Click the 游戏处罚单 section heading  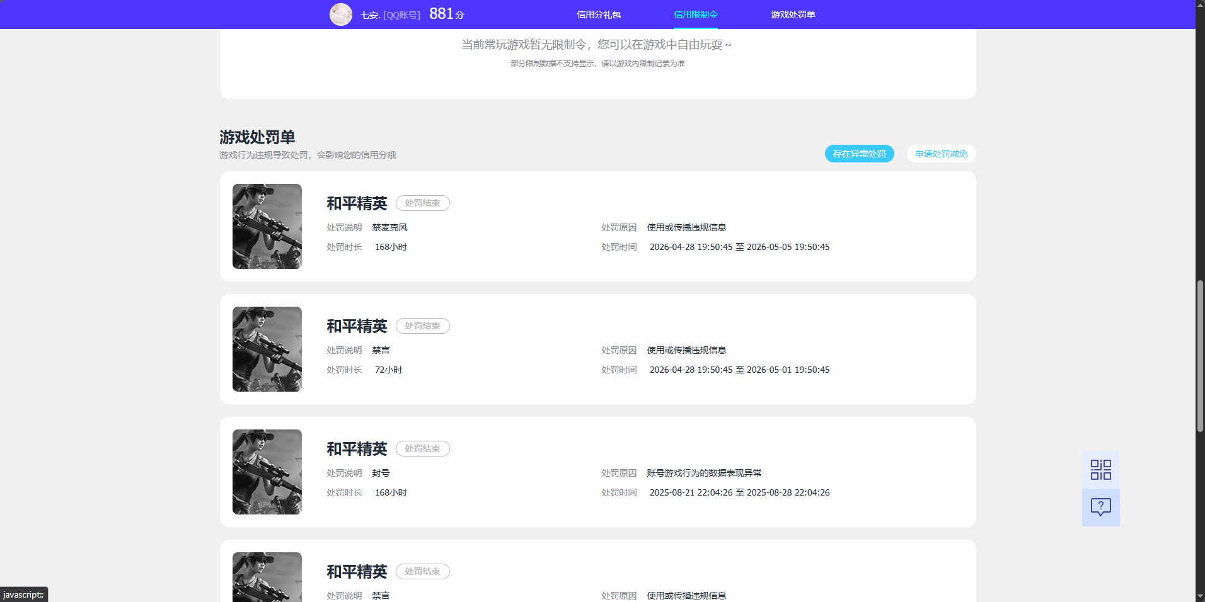point(257,137)
